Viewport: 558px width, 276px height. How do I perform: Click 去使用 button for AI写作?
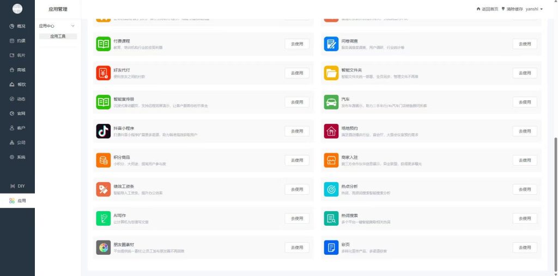pyautogui.click(x=297, y=218)
